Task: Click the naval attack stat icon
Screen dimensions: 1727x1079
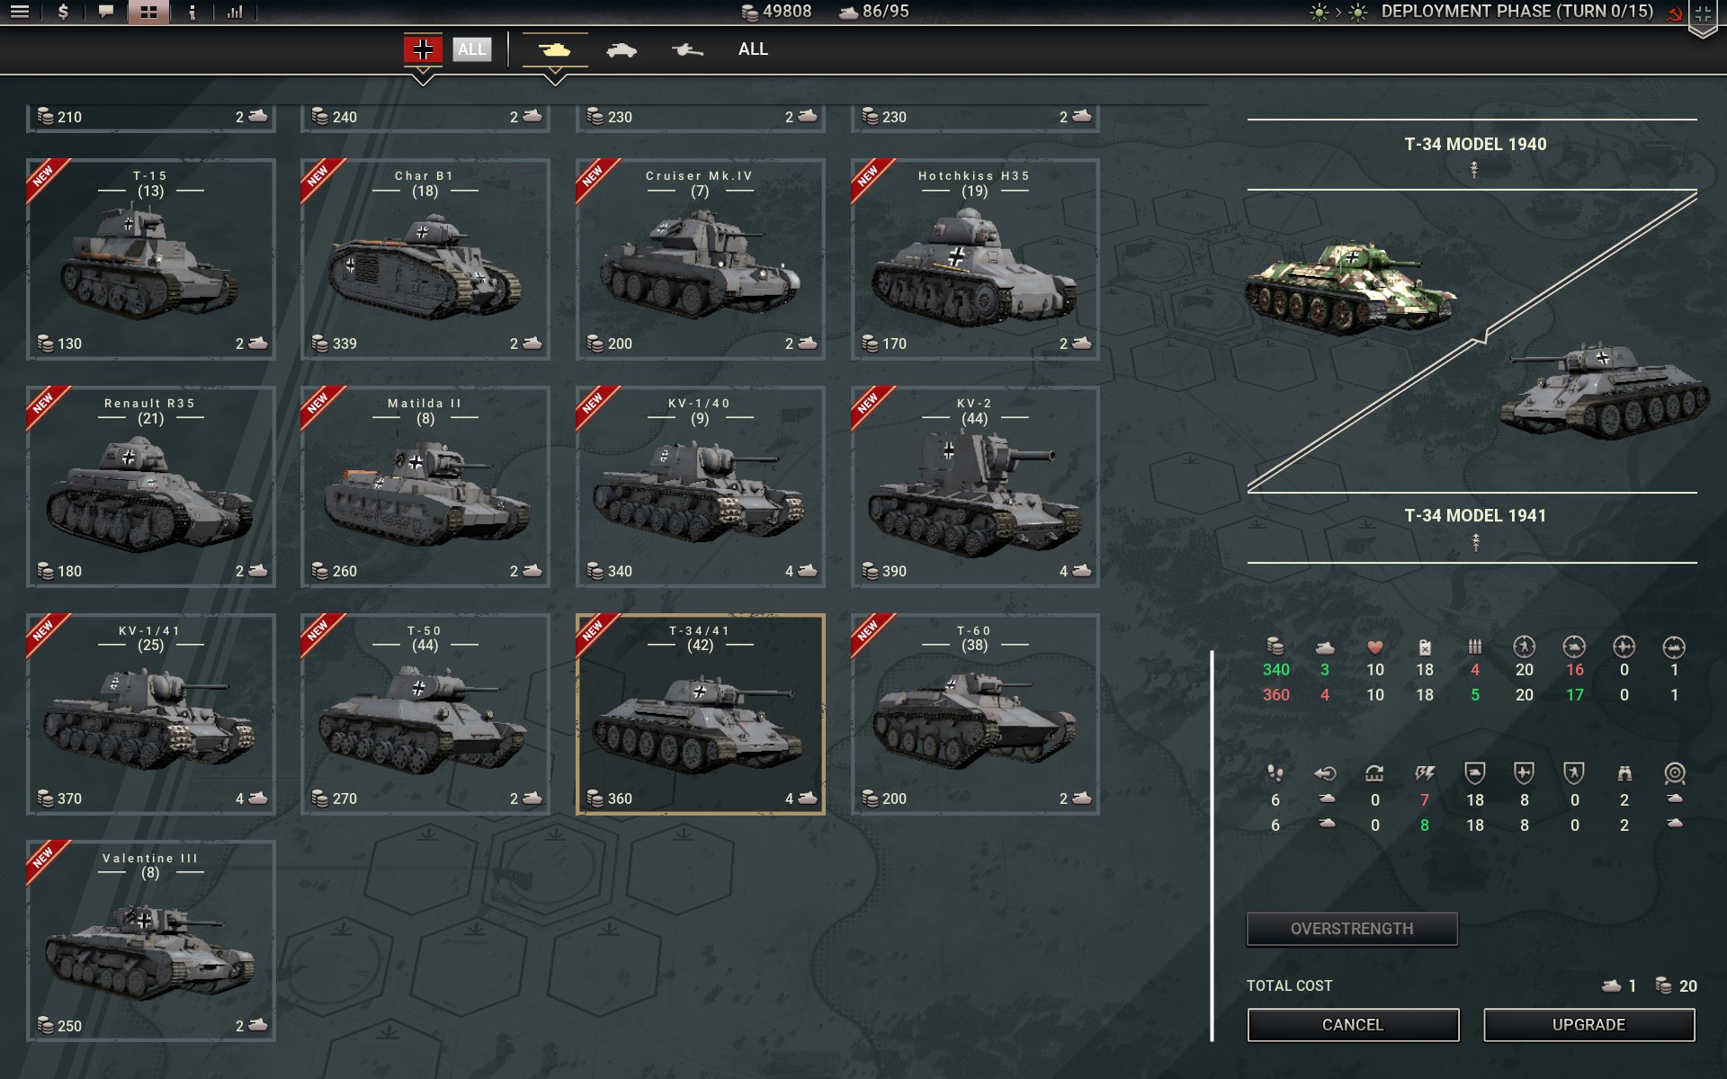Action: (x=1674, y=647)
